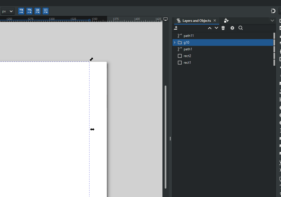Click the diagonal scale handle on canvas
The image size is (281, 197).
91,59
